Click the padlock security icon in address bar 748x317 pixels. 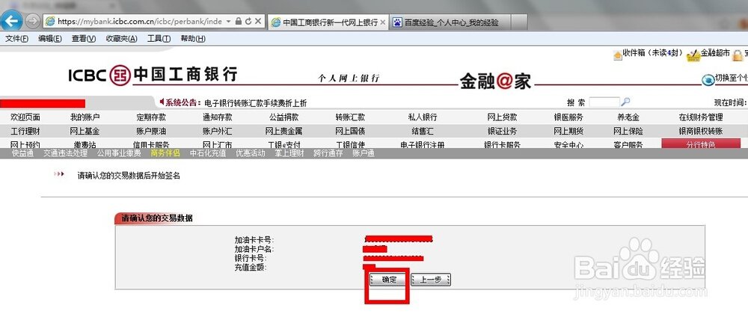pyautogui.click(x=239, y=22)
